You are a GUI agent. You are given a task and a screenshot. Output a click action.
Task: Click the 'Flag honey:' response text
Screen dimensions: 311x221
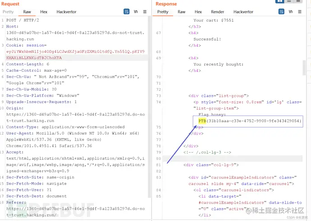coord(212,115)
